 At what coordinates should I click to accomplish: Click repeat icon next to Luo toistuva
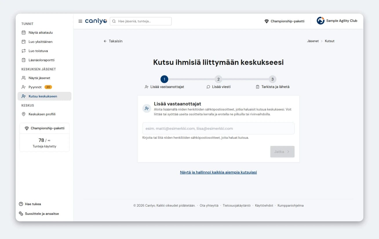[x=24, y=51]
